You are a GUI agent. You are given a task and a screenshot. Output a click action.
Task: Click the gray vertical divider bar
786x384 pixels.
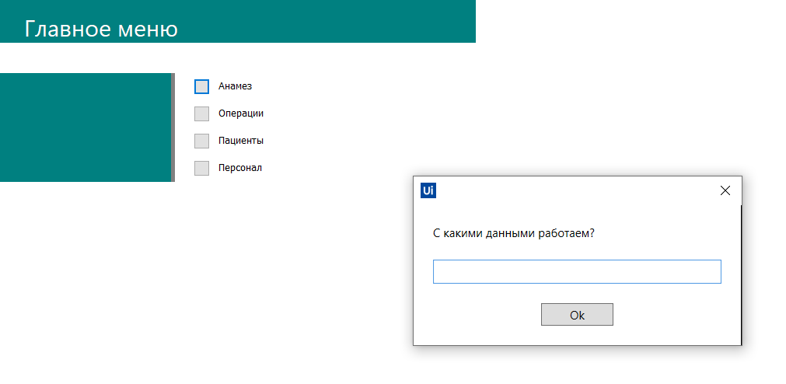point(173,127)
